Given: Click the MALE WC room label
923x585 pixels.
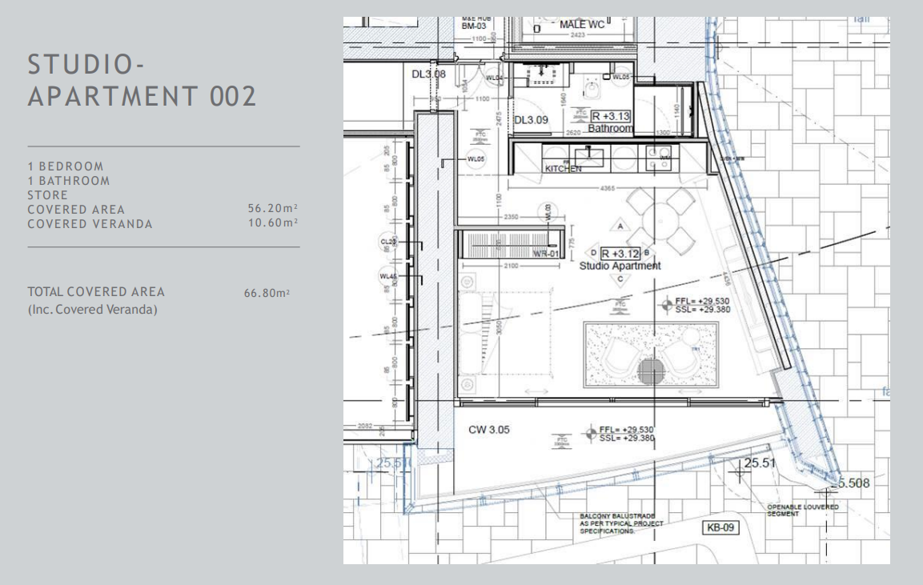Looking at the screenshot, I should click(582, 25).
